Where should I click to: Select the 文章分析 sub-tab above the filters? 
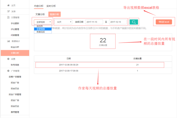coord(40,14)
